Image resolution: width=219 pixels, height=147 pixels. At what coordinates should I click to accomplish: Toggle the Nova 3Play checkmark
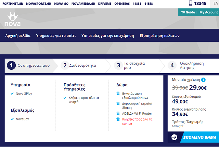coord(12,94)
